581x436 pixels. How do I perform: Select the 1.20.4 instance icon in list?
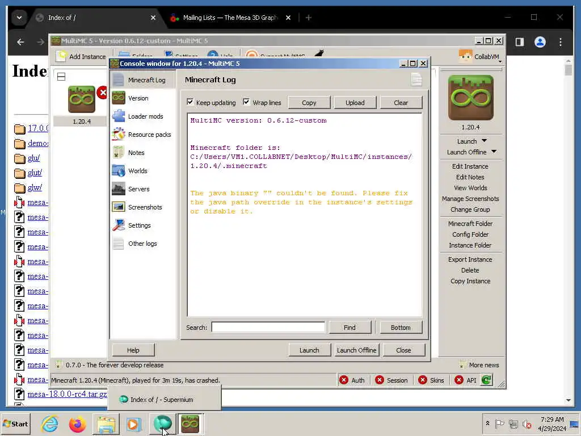tap(82, 99)
